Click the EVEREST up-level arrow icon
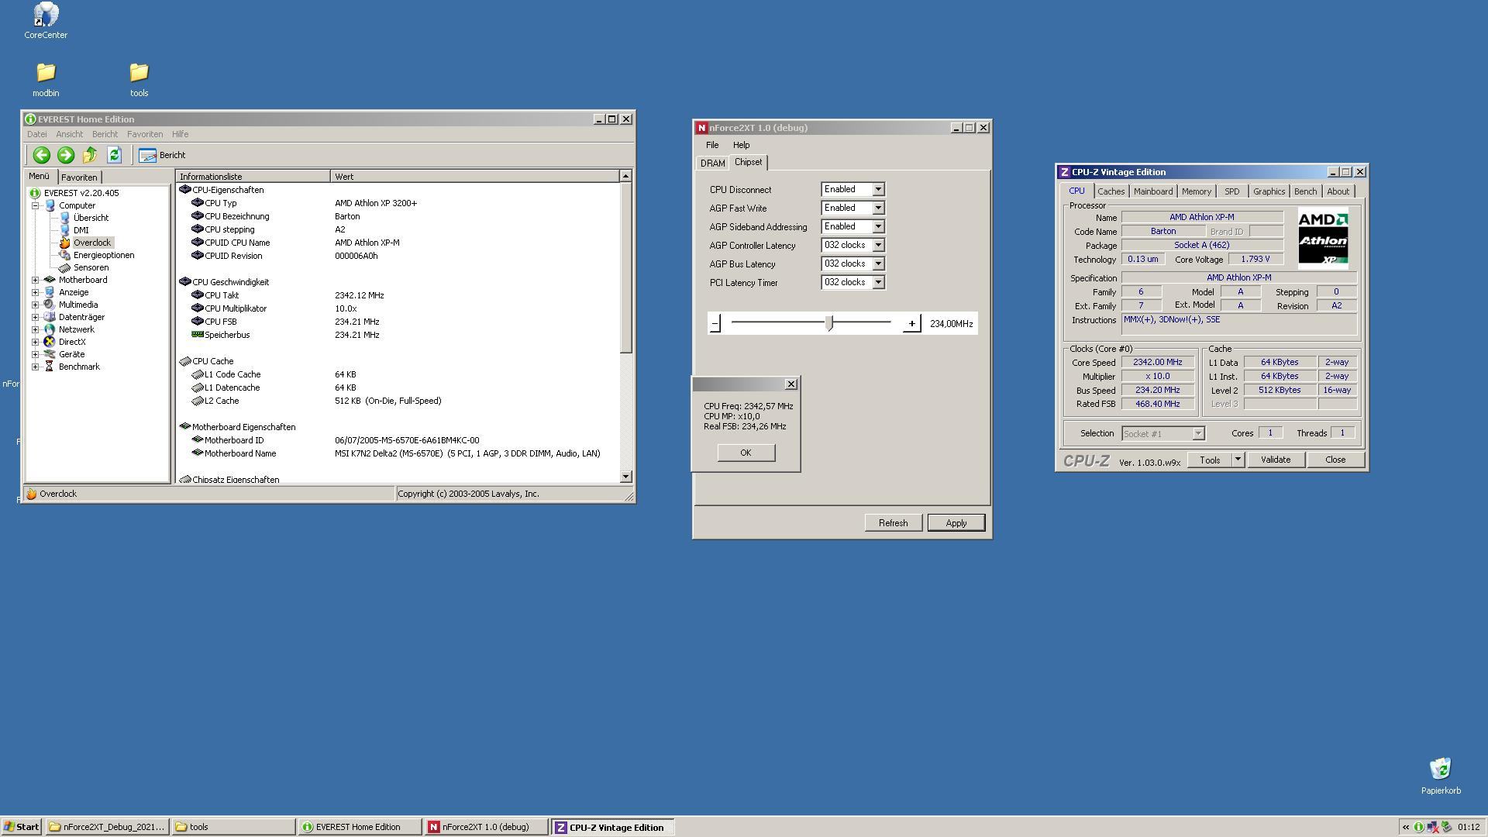Screen dimensions: 1488x837 [x=90, y=155]
